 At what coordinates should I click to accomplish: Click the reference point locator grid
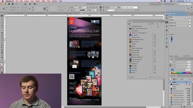pyautogui.click(x=4, y=9)
